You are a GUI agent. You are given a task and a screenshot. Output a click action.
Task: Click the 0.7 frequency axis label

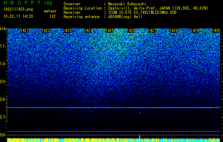click(x=2, y=117)
